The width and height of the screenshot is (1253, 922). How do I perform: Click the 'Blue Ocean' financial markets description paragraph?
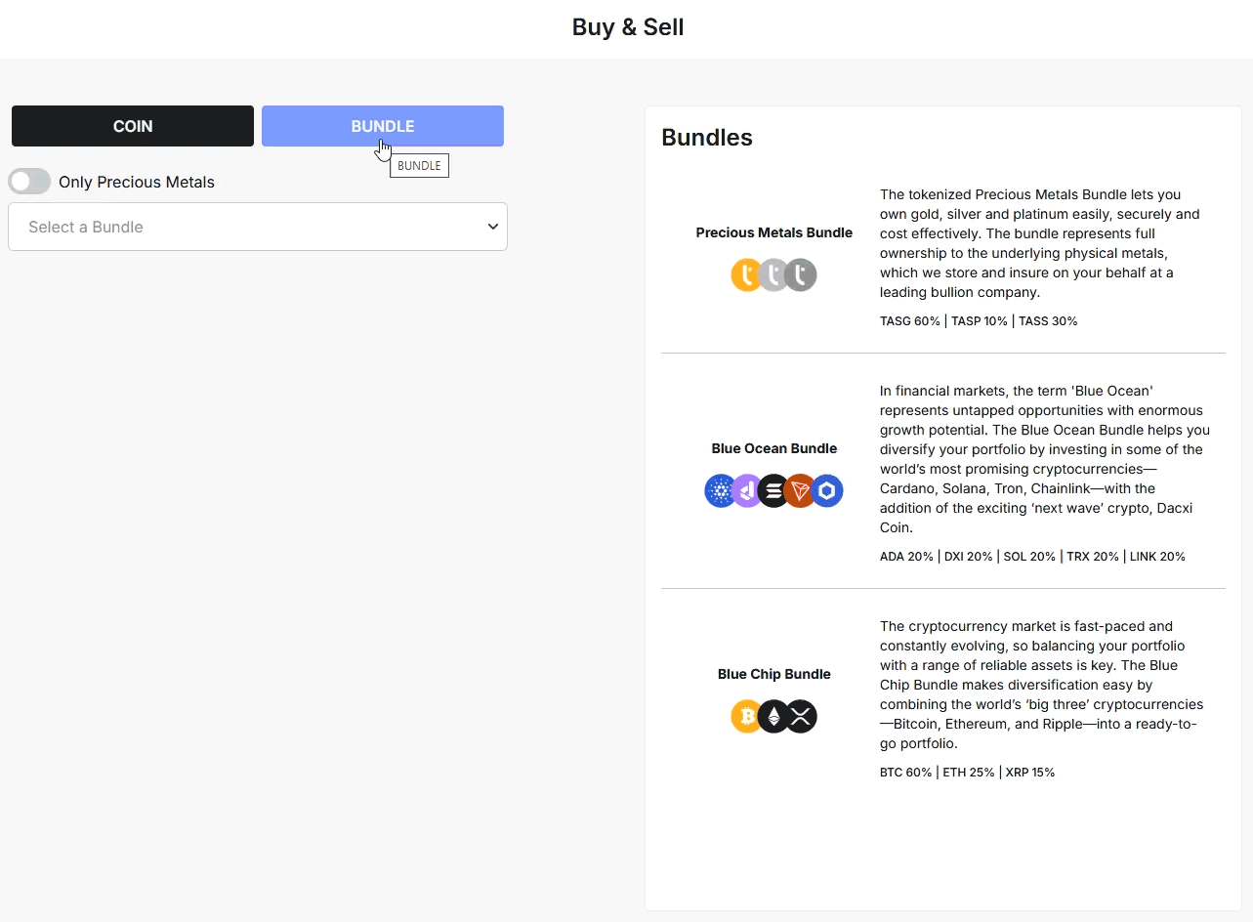click(x=1045, y=459)
